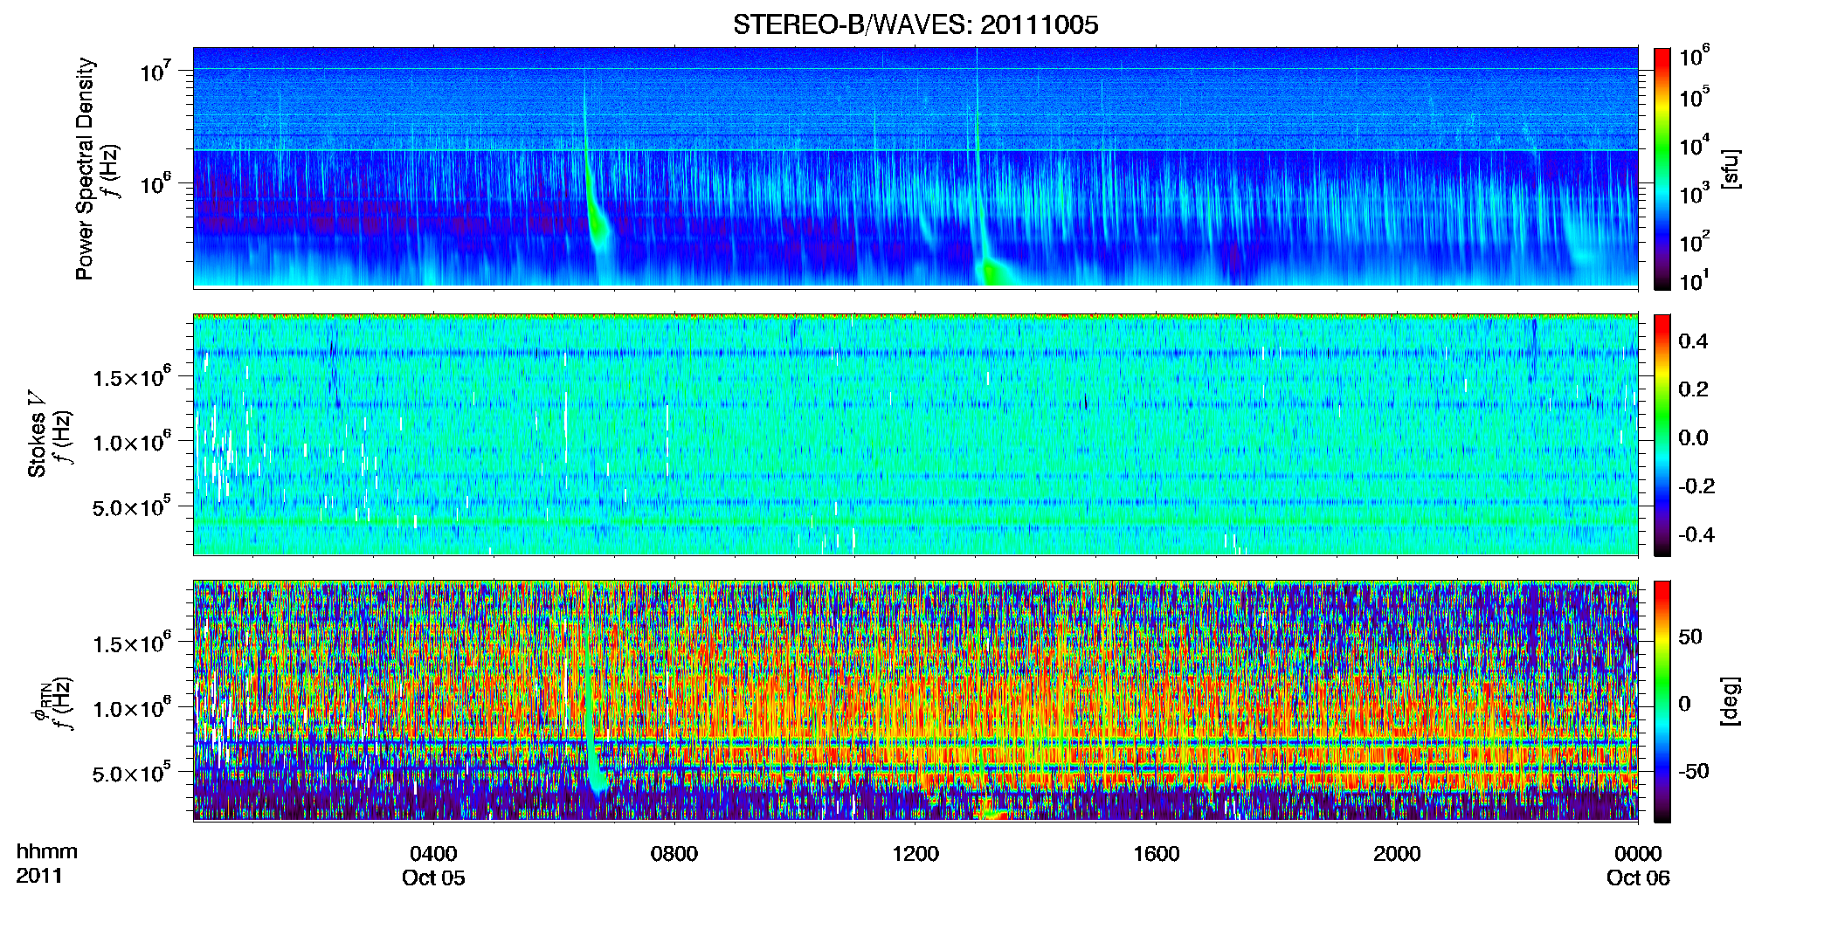Click the Stokes V color bar

coord(1662,435)
